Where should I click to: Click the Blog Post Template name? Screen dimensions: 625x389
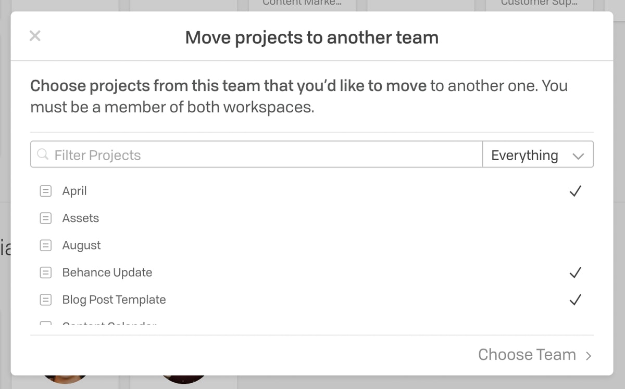click(114, 300)
